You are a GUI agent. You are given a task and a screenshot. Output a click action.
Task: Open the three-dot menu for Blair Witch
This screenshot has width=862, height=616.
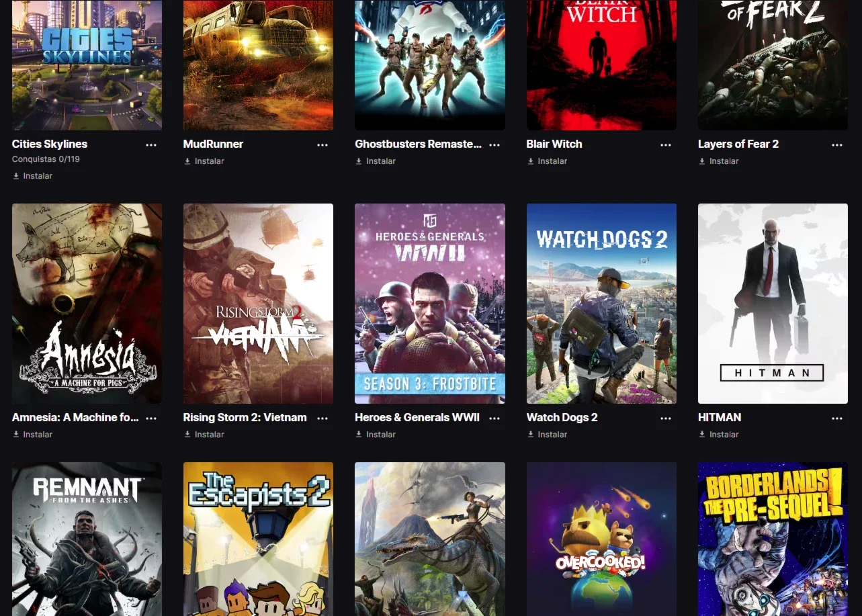click(666, 144)
